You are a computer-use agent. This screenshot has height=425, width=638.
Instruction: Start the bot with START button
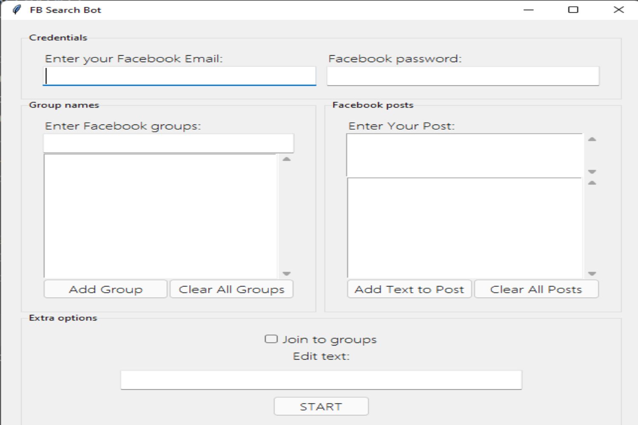[321, 406]
